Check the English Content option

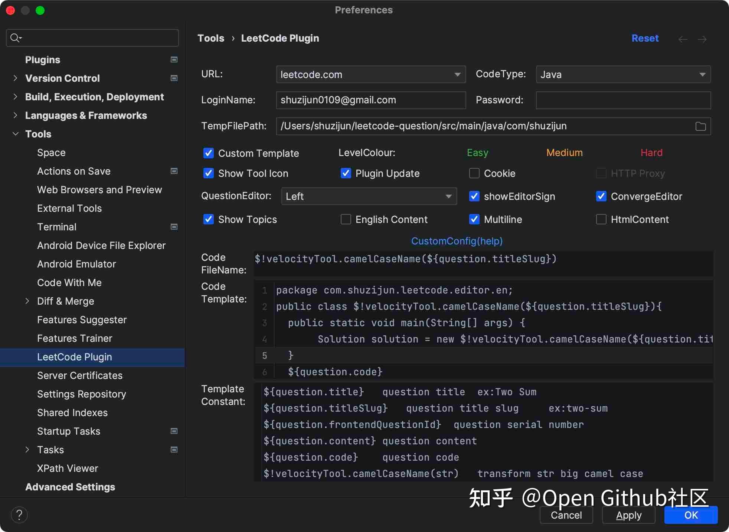click(346, 219)
